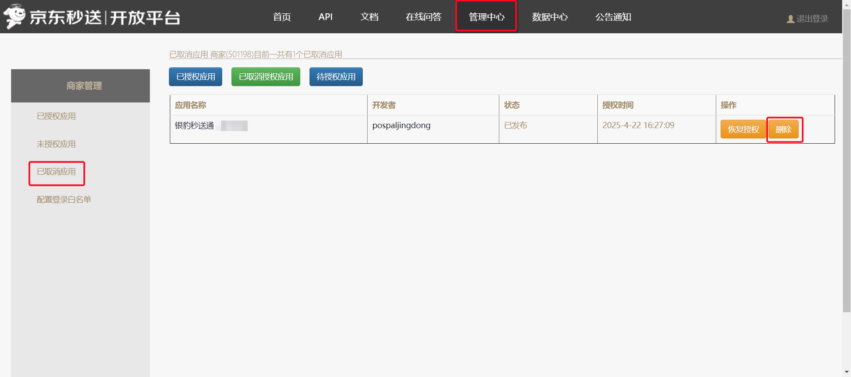Open 配置登录白名单 in the sidebar
This screenshot has width=851, height=377.
tap(64, 200)
